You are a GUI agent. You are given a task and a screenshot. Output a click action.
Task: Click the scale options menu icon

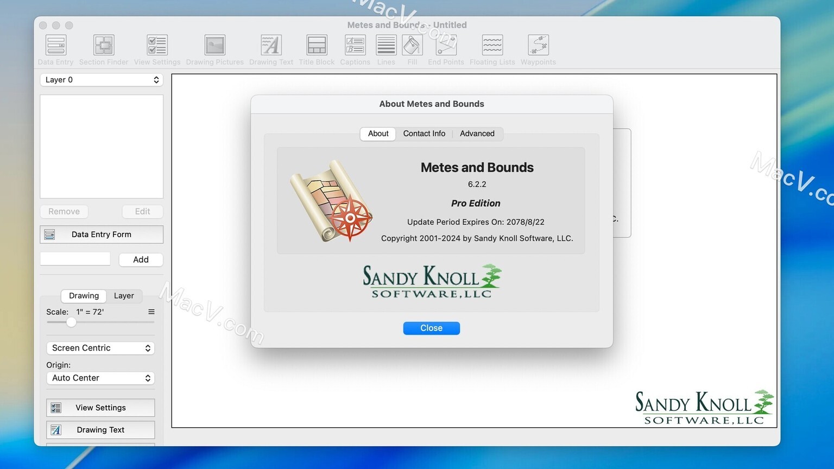click(151, 312)
